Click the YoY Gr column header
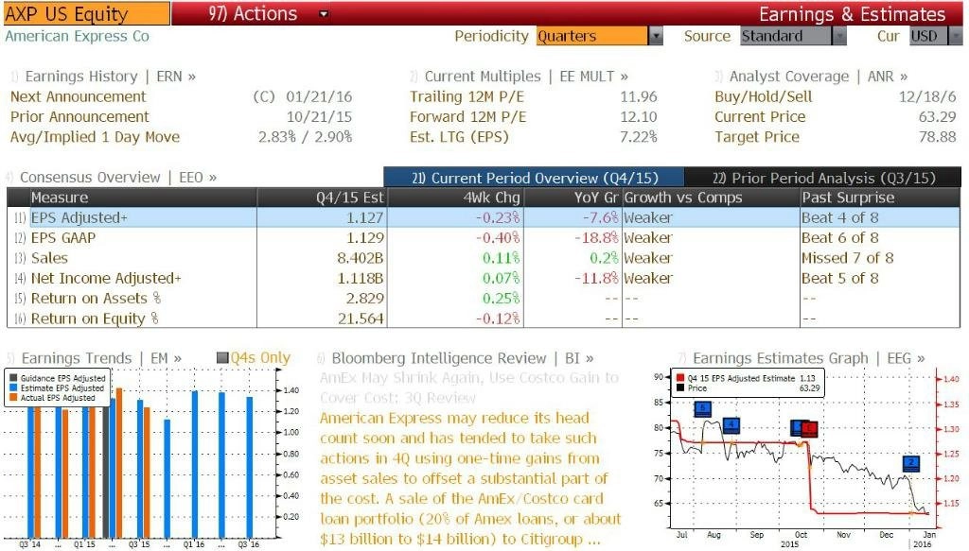Viewport: 969px width, 551px height. tap(573, 198)
